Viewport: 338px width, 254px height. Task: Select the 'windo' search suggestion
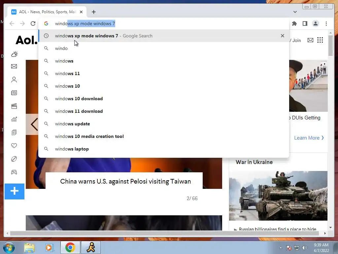coord(164,48)
